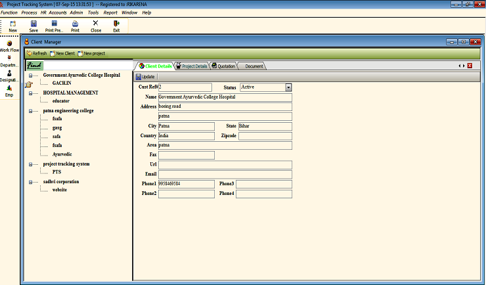
Task: Switch to the Quotation tab
Action: (x=223, y=66)
